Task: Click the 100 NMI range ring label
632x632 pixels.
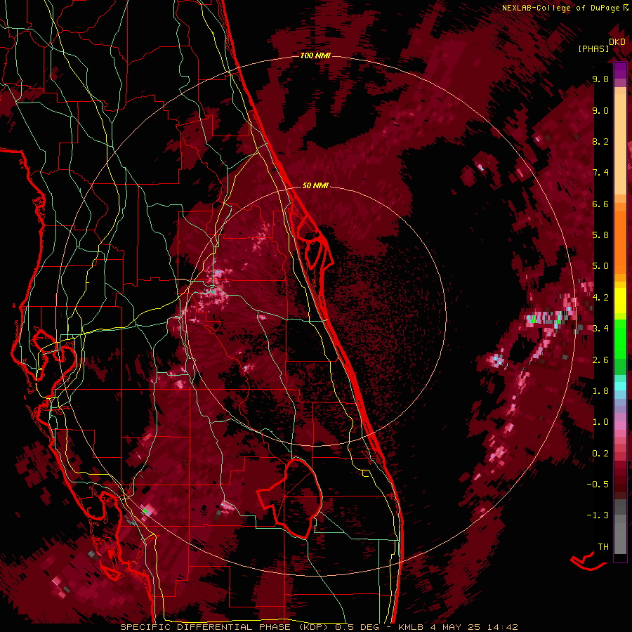Action: (315, 55)
